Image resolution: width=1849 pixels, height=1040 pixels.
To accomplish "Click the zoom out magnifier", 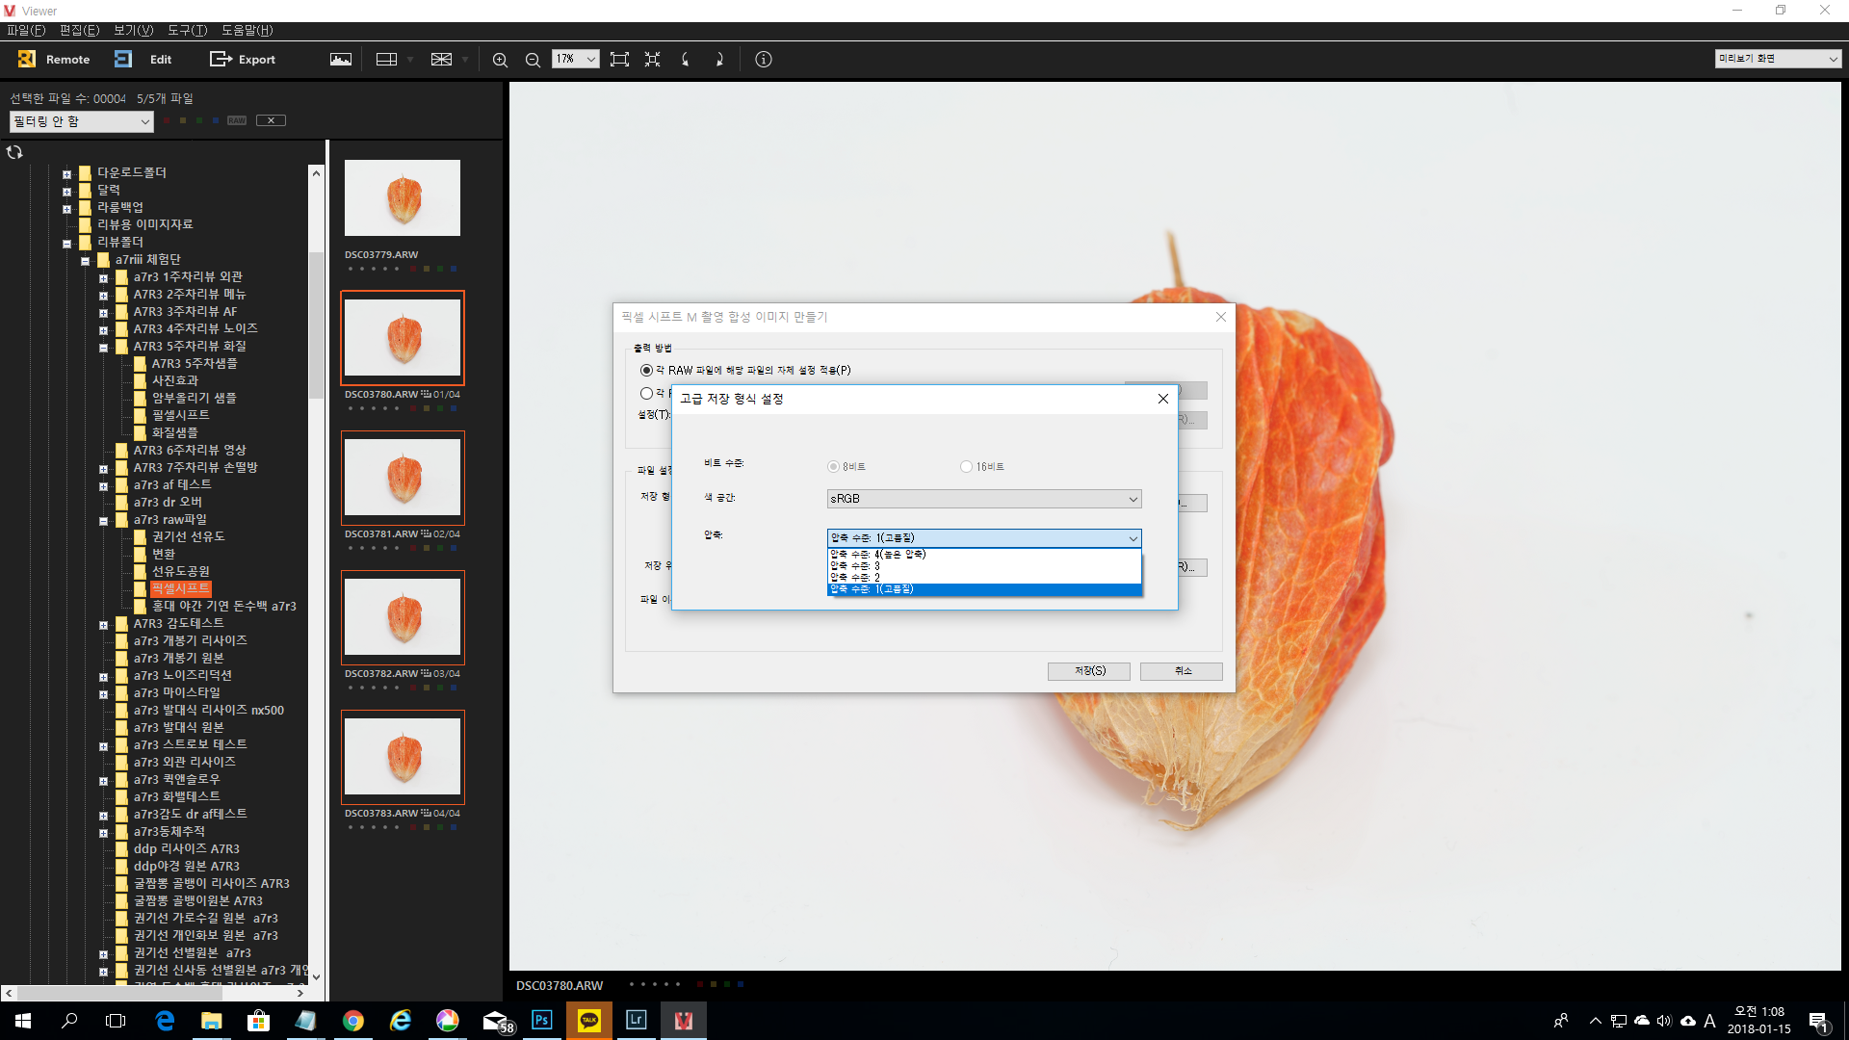I will (533, 60).
